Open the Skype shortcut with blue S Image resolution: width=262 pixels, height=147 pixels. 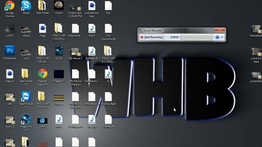click(x=26, y=5)
